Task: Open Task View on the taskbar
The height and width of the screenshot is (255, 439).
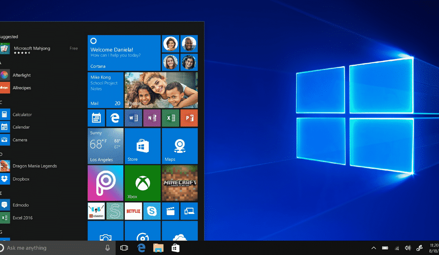Action: (124, 248)
